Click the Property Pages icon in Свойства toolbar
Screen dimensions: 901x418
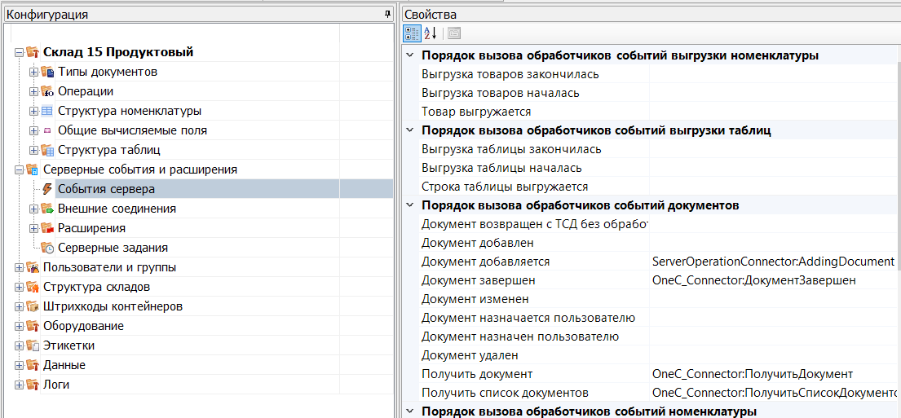pos(454,33)
